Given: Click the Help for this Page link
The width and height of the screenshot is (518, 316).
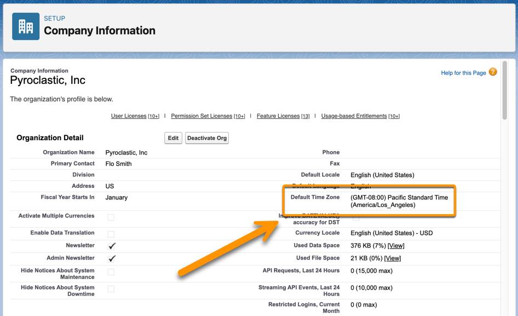Looking at the screenshot, I should pos(463,72).
